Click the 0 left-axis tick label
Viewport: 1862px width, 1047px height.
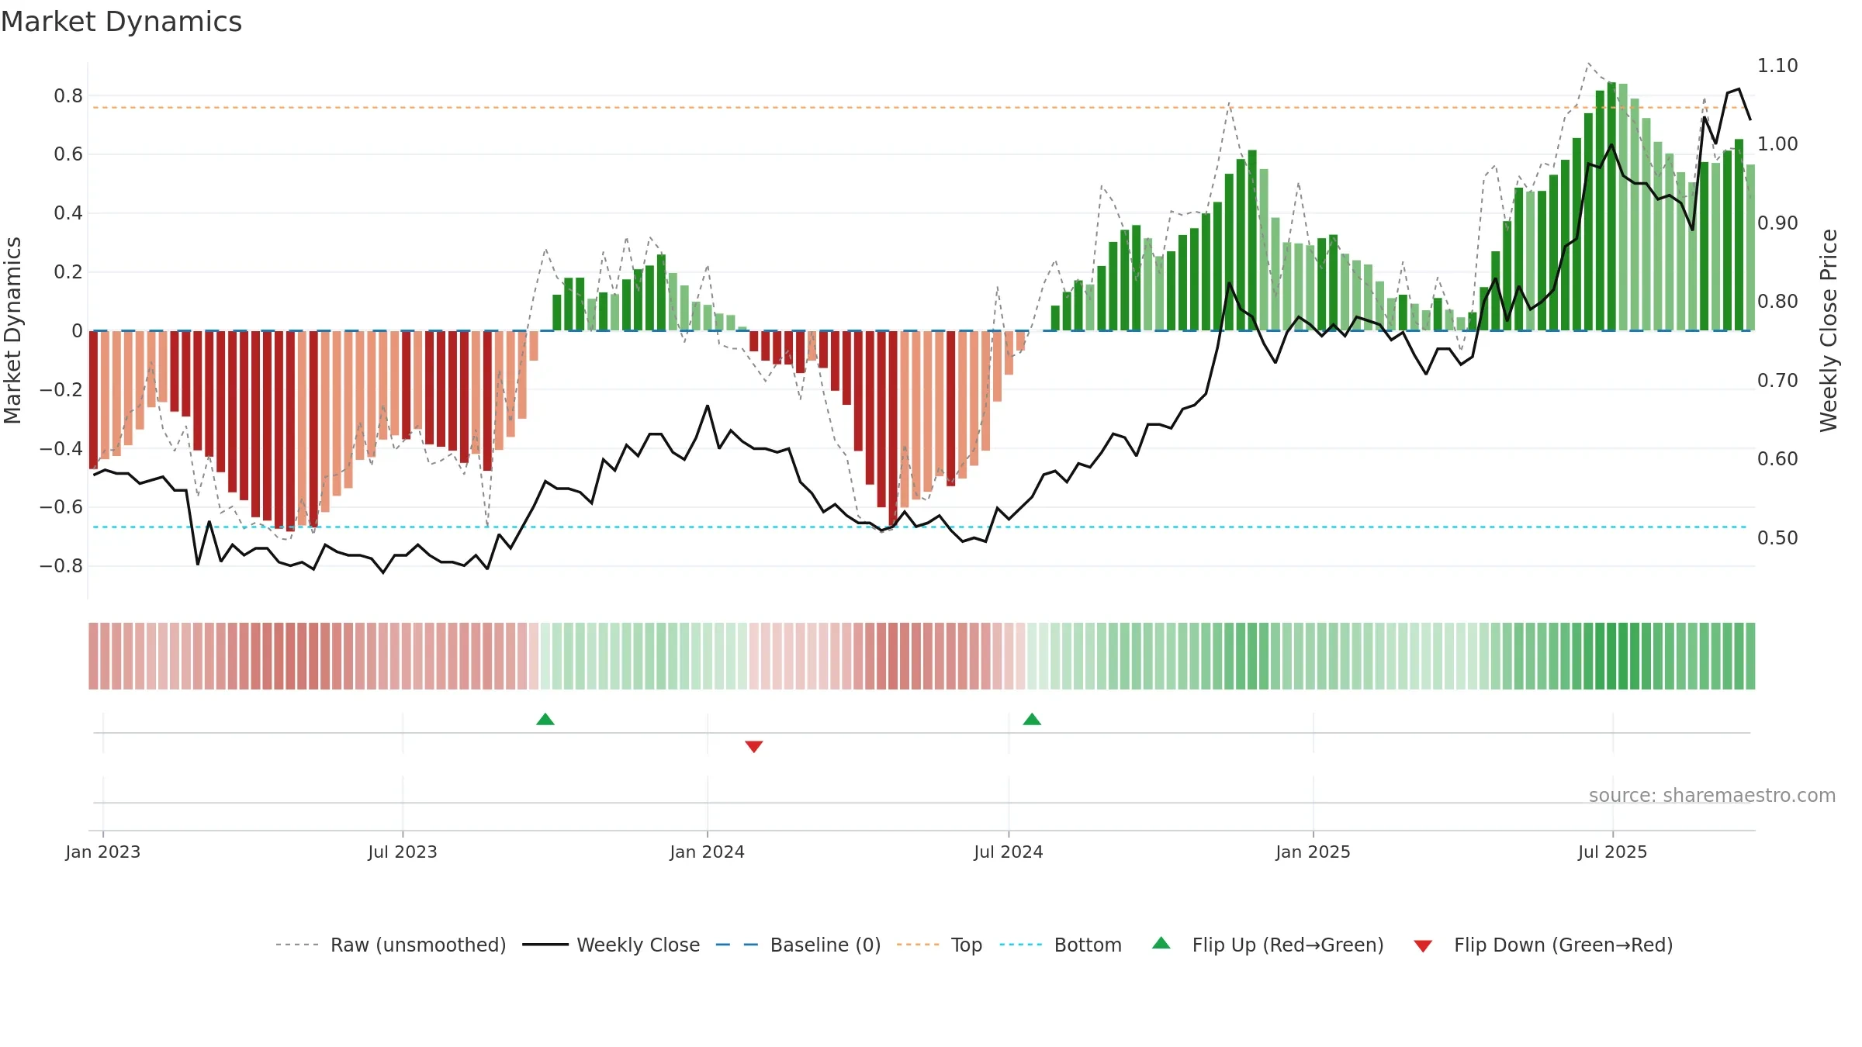(x=77, y=331)
